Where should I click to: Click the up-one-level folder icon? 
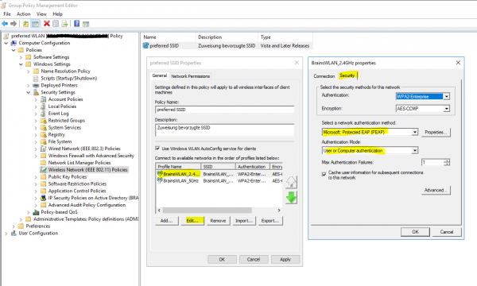coord(26,24)
